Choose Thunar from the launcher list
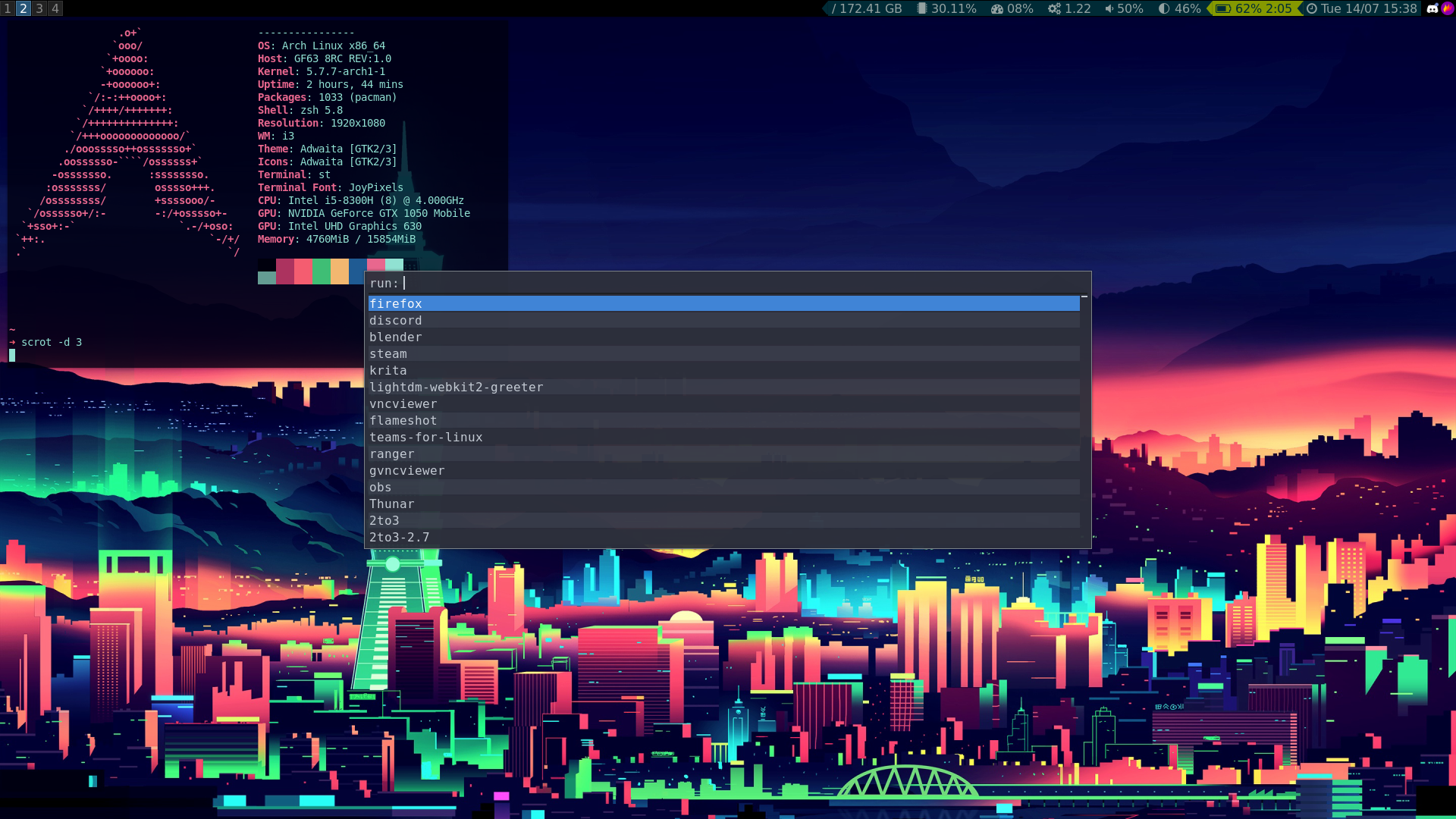Image resolution: width=1456 pixels, height=819 pixels. 723,504
